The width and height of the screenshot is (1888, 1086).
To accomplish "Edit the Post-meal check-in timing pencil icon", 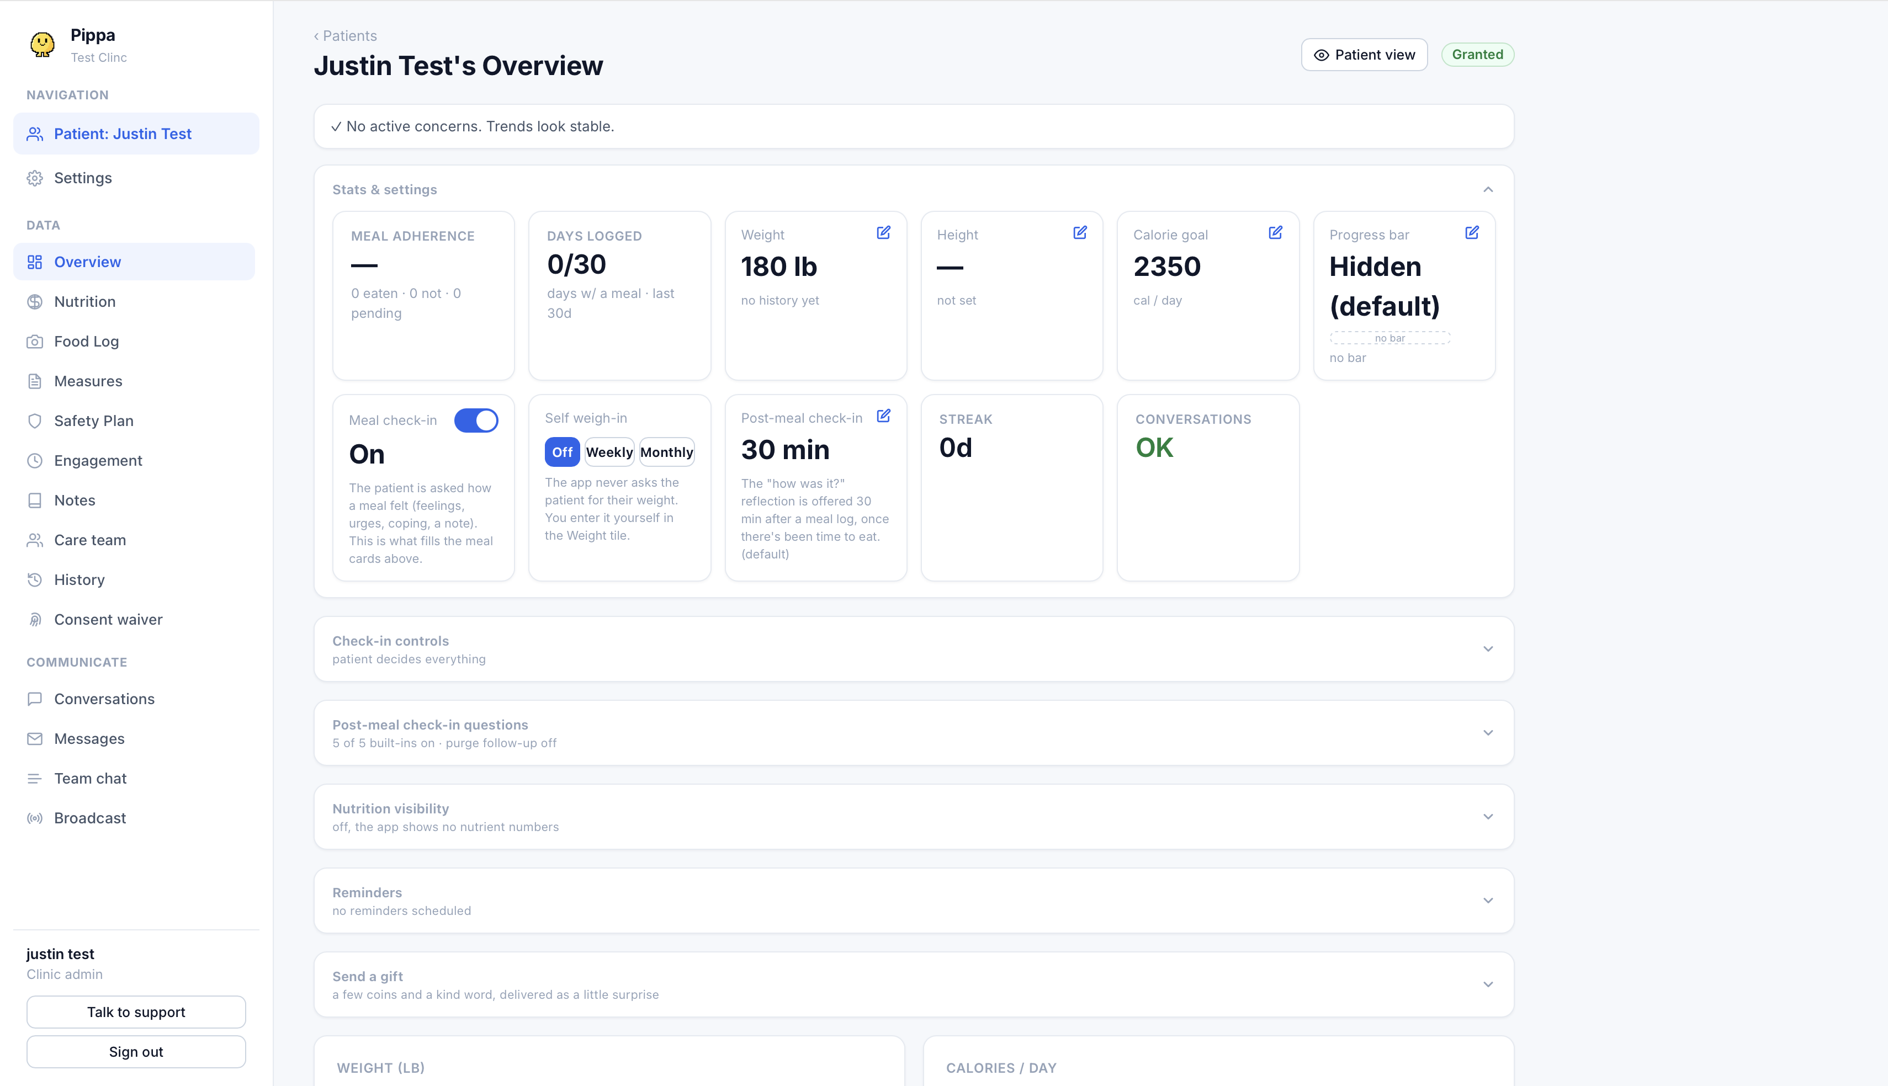I will click(x=883, y=416).
